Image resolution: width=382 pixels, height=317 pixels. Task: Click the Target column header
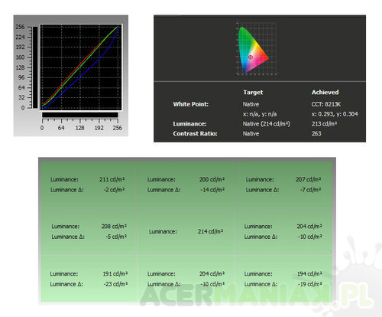[253, 92]
